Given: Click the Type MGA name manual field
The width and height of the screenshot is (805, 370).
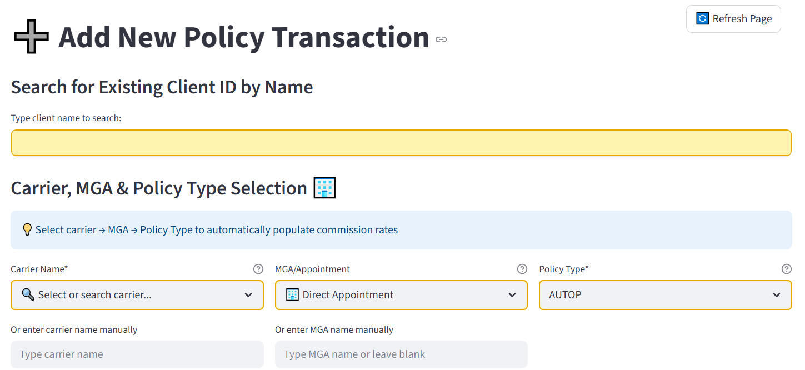Looking at the screenshot, I should pos(401,354).
